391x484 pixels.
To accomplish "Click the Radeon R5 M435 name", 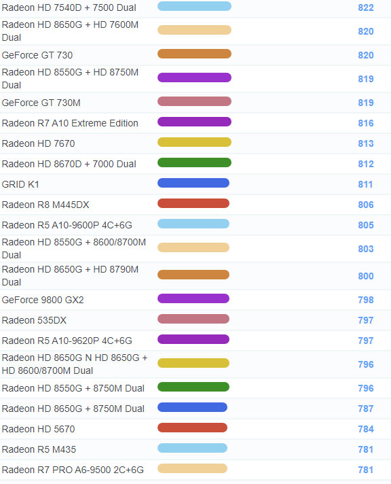I will (39, 449).
